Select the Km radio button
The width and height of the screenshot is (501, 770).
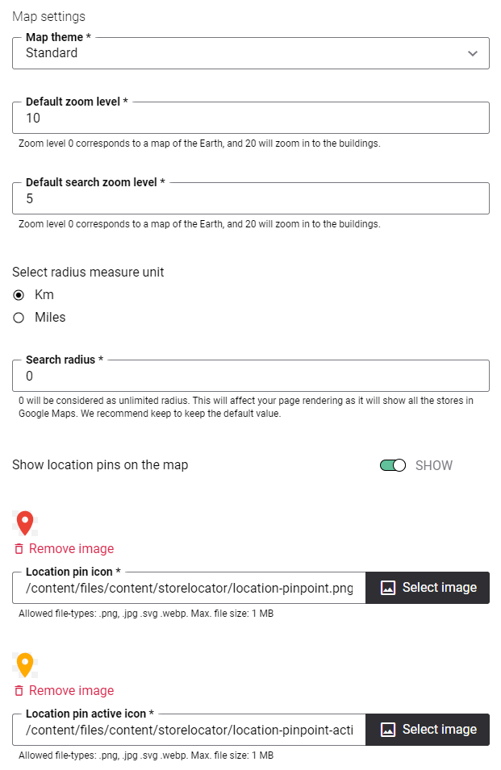coord(19,295)
